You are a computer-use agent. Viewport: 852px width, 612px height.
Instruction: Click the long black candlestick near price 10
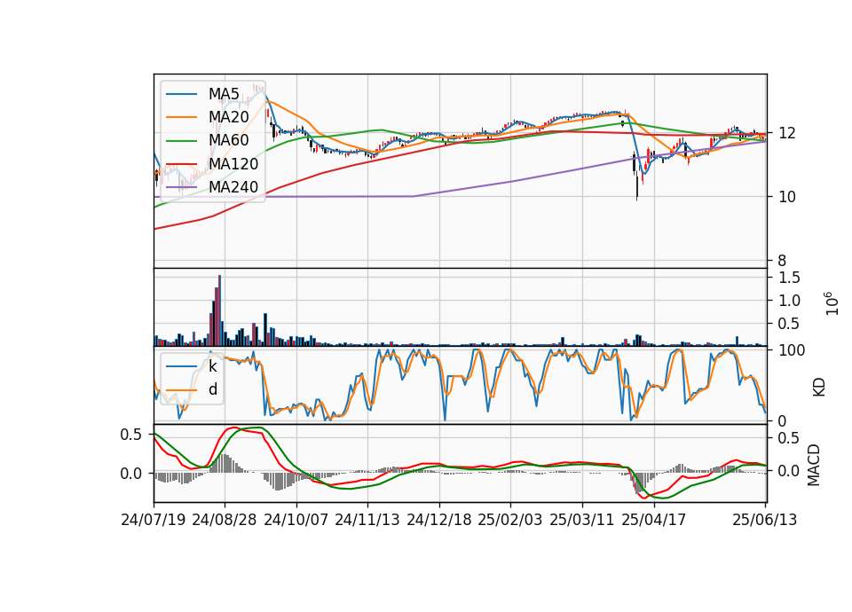(x=637, y=187)
